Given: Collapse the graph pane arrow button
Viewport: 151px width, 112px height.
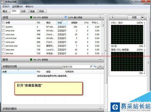Looking at the screenshot, I should click(x=113, y=18).
